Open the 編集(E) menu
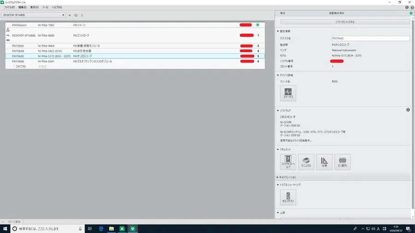The image size is (415, 233). coord(22,7)
